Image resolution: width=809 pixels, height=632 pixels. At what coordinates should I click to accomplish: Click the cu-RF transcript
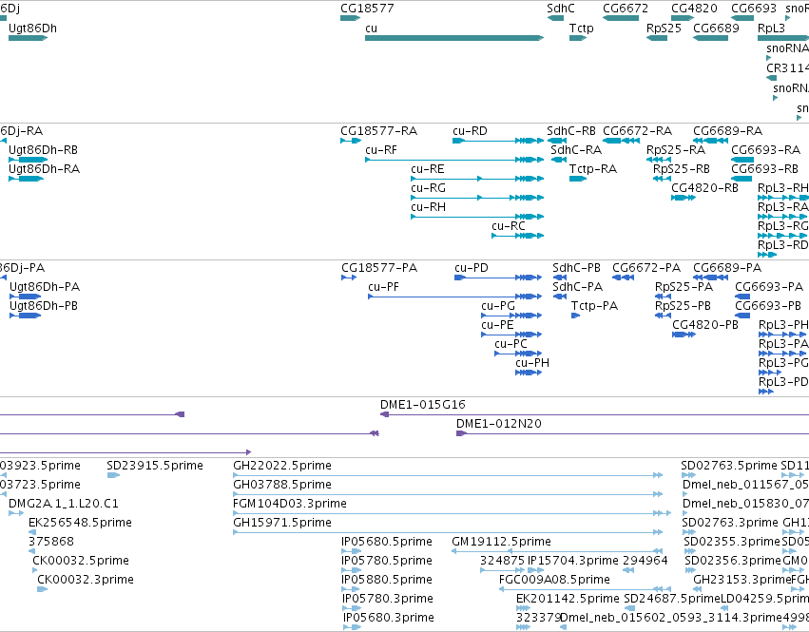pyautogui.click(x=454, y=160)
